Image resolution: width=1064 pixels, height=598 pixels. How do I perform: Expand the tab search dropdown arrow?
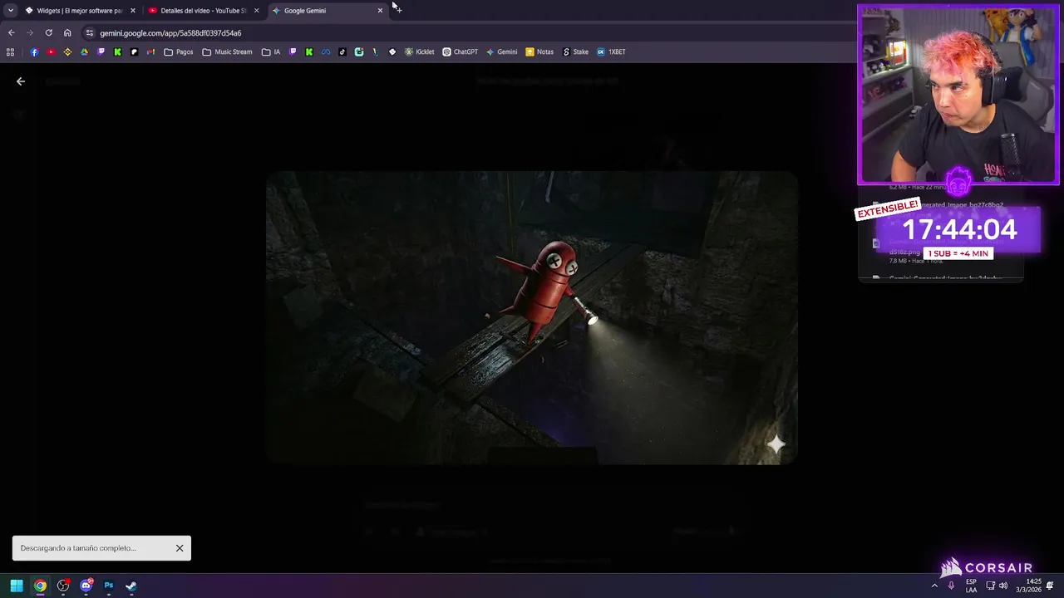[x=10, y=11]
